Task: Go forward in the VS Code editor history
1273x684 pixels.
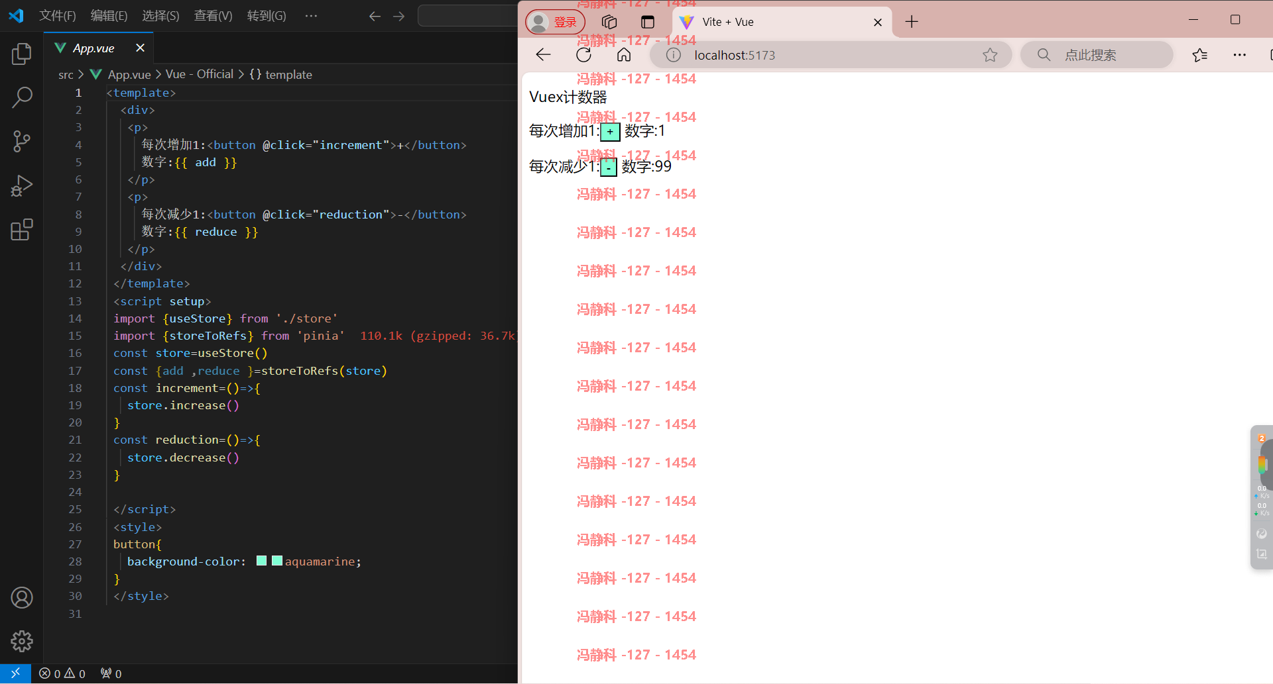Action: [398, 16]
